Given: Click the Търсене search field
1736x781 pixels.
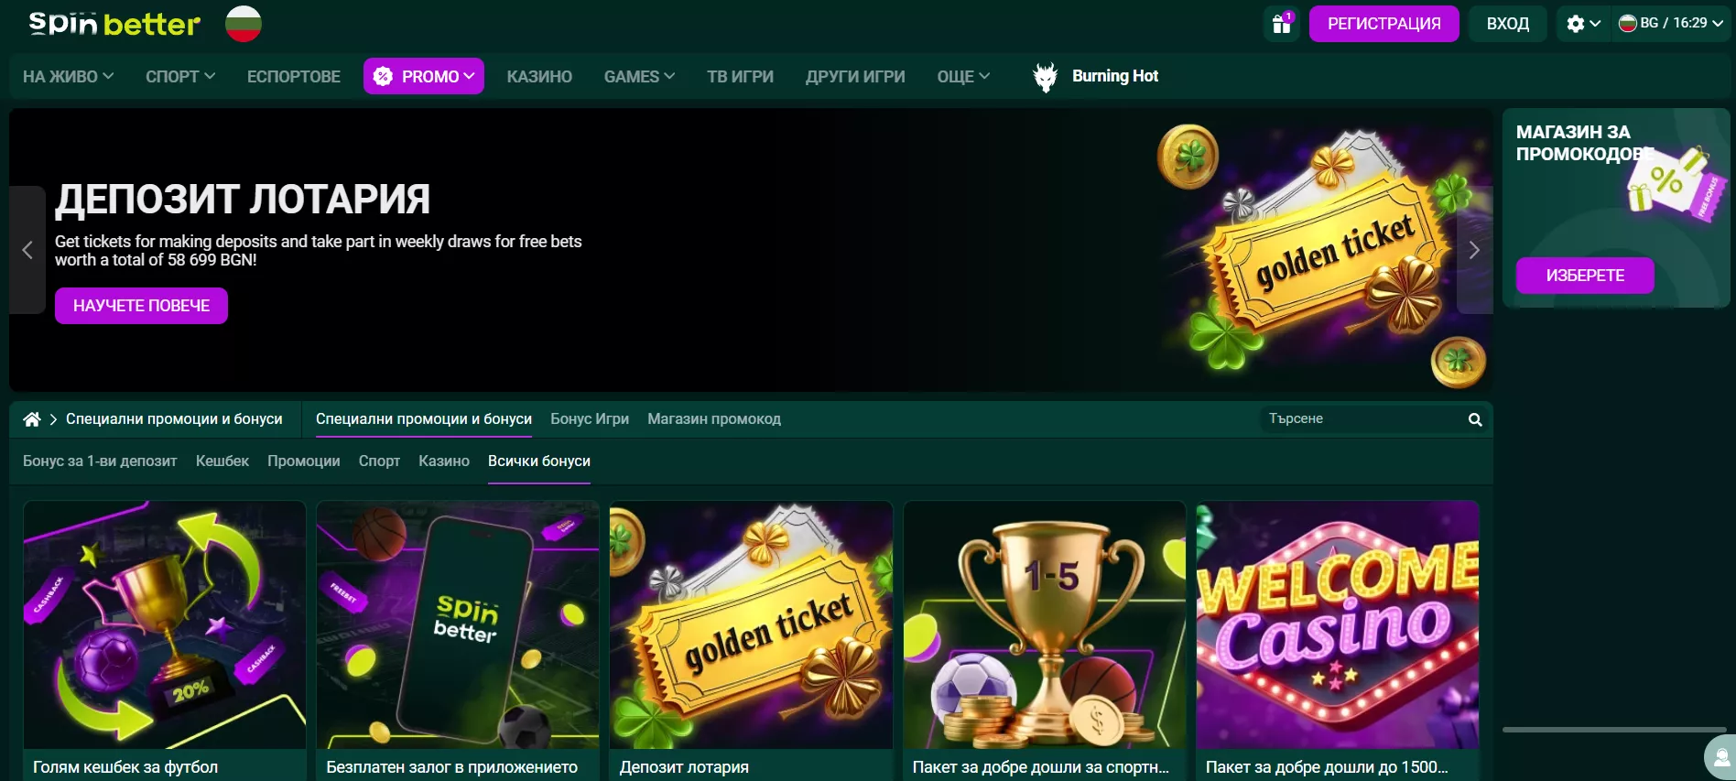Looking at the screenshot, I should click(1364, 418).
